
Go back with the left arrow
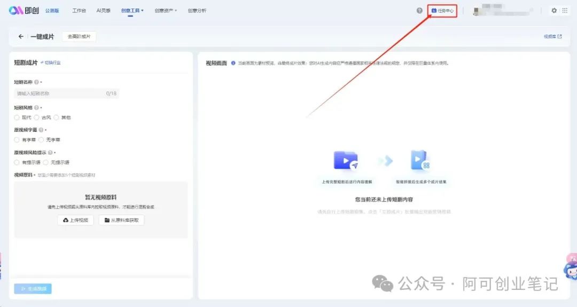pos(21,36)
